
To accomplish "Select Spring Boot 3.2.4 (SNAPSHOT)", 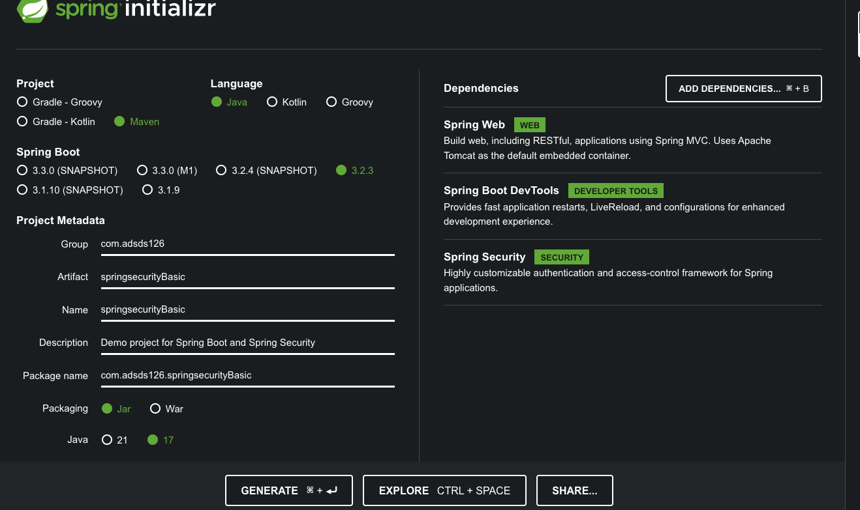I will point(266,171).
